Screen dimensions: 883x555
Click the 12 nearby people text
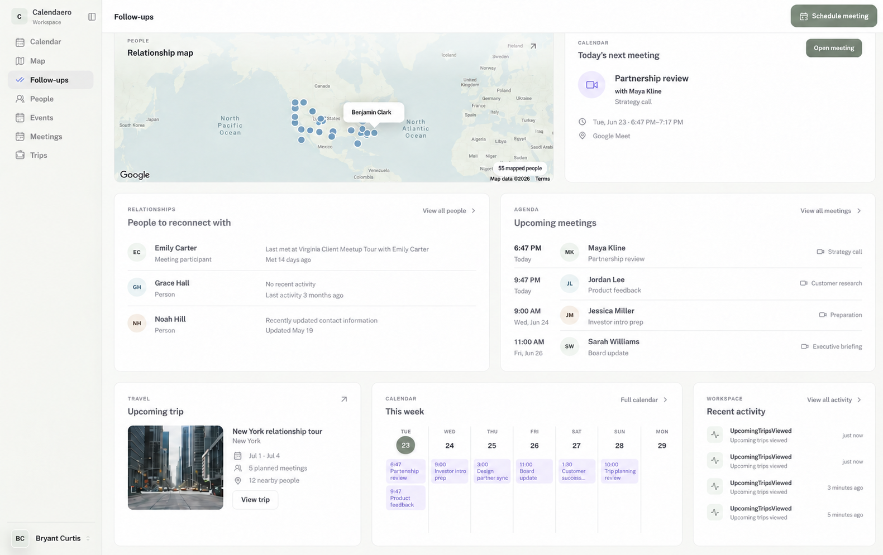tap(274, 481)
